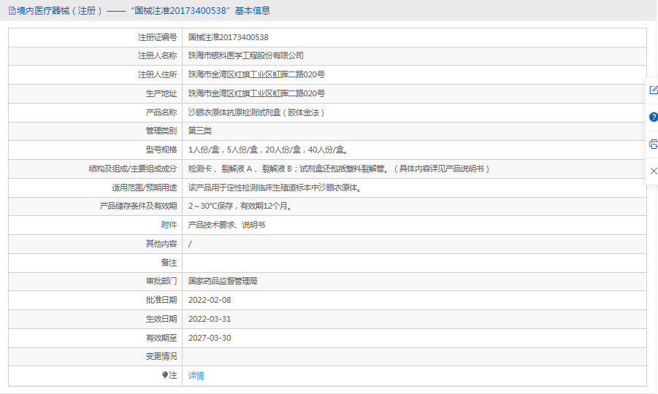Image resolution: width=658 pixels, height=394 pixels.
Task: Click the 附件 value 产品技术要求、说明书
Action: 226,225
